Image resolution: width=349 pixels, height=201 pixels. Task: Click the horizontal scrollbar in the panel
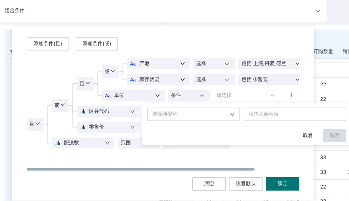tap(140, 169)
